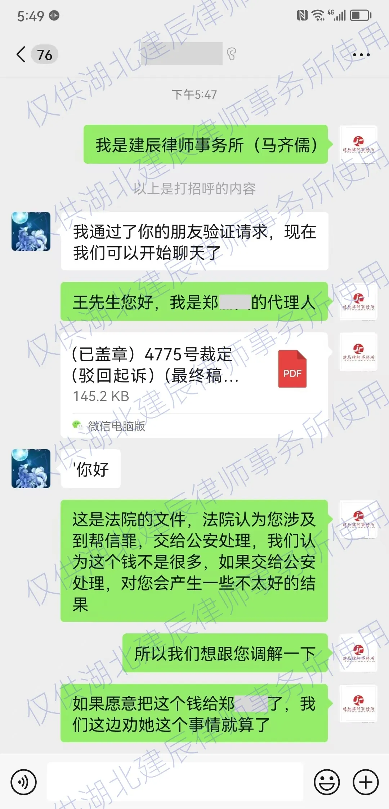The image size is (389, 809).
Task: Tap sender avatar beside the PDF message
Action: [x=358, y=352]
